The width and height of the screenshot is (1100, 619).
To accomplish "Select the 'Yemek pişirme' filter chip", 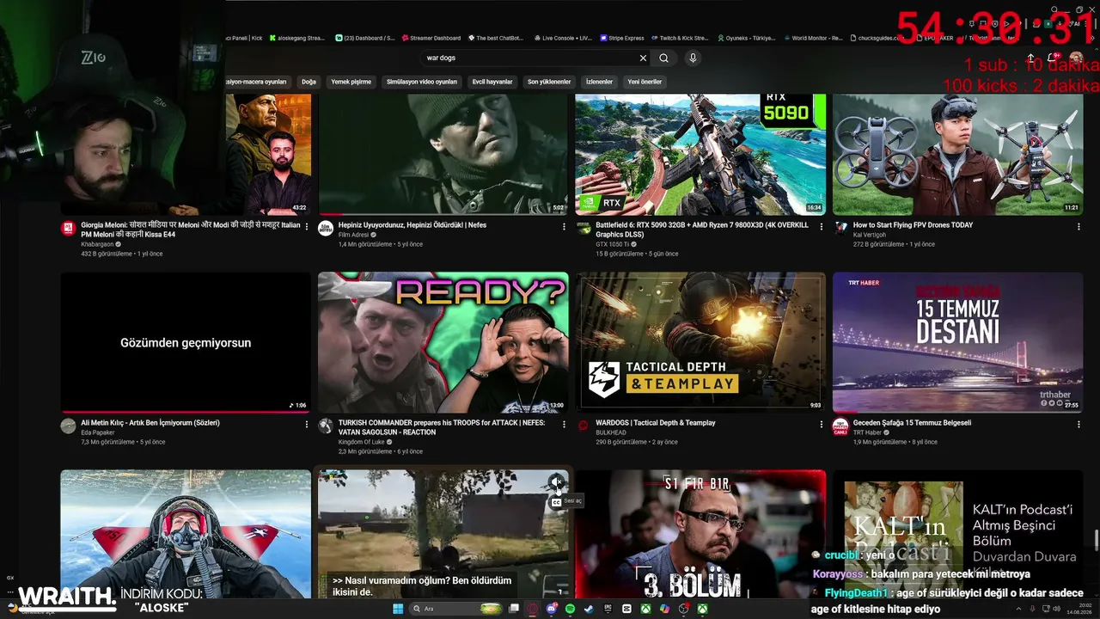I will [351, 82].
